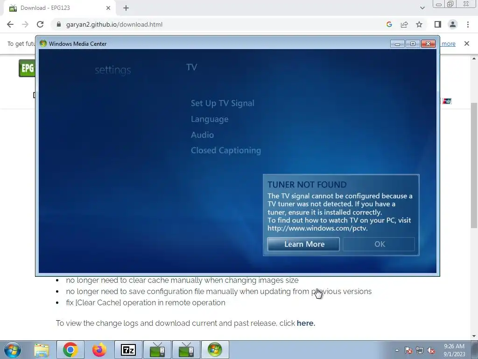Open File Explorer from taskbar
The height and width of the screenshot is (359, 478).
point(42,350)
